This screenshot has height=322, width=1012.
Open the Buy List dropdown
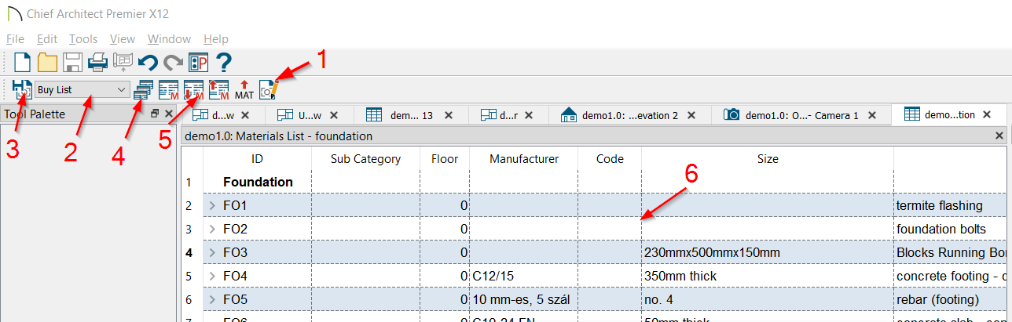83,89
